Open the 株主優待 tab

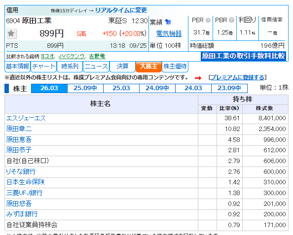pos(175,67)
